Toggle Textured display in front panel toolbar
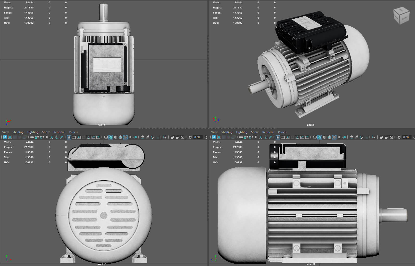 [x=125, y=137]
